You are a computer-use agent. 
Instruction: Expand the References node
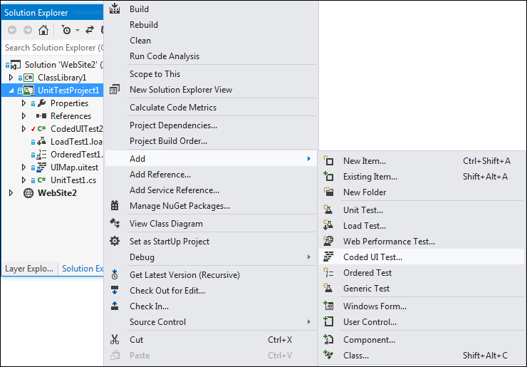[x=24, y=116]
